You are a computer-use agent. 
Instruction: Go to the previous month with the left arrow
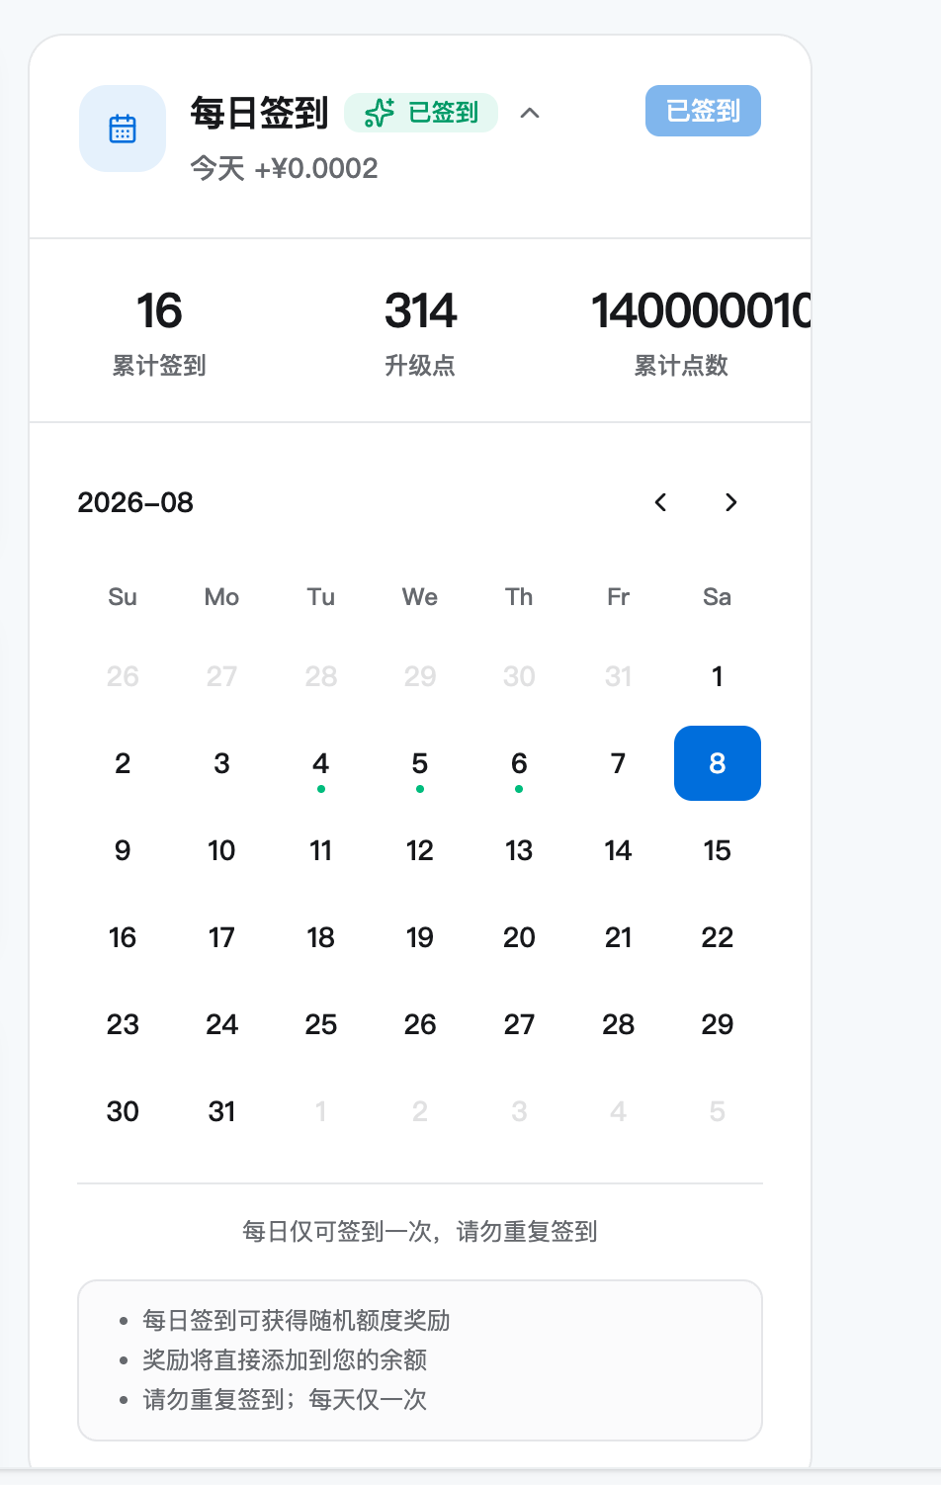point(660,502)
